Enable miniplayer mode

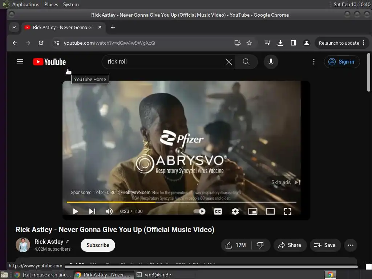pos(253,211)
